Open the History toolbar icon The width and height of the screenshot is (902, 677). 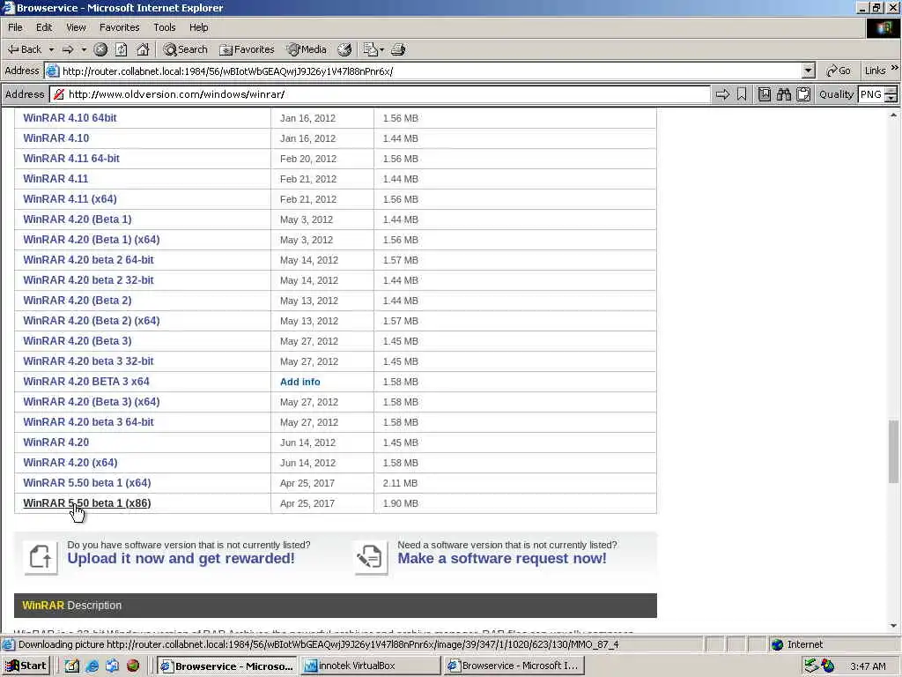(344, 49)
